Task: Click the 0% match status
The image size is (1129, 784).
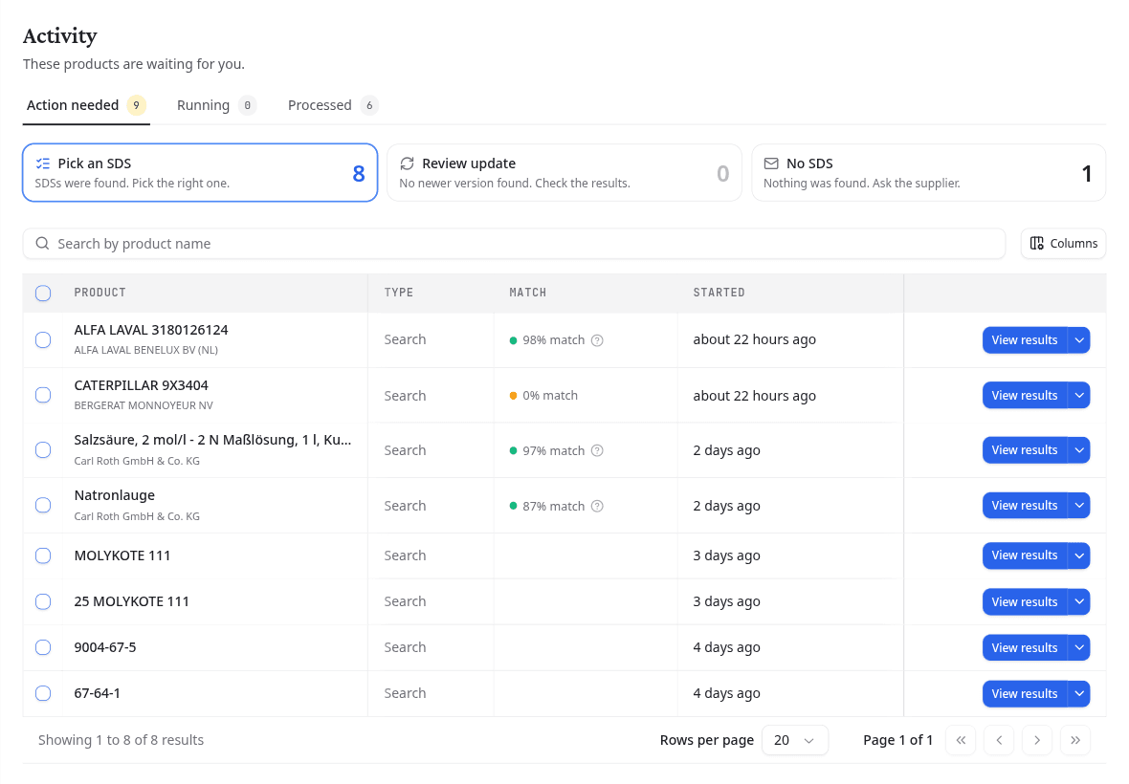Action: pyautogui.click(x=543, y=396)
